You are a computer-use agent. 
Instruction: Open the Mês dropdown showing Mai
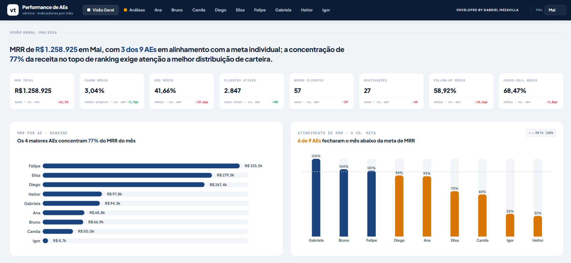point(555,10)
